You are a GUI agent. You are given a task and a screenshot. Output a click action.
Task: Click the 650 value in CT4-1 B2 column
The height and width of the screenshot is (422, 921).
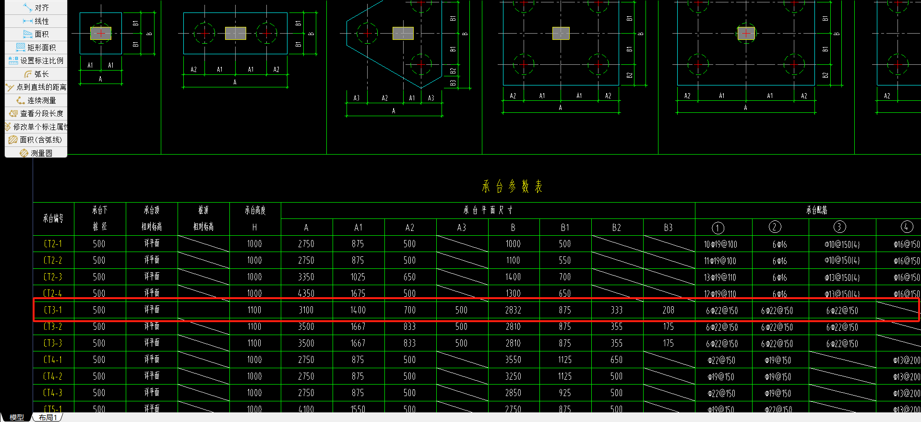(x=617, y=360)
